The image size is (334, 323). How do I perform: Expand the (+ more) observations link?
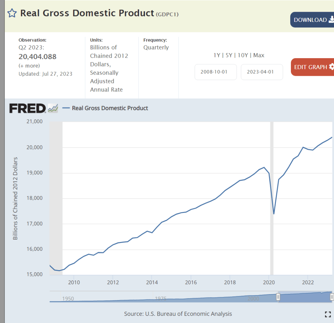pos(29,66)
